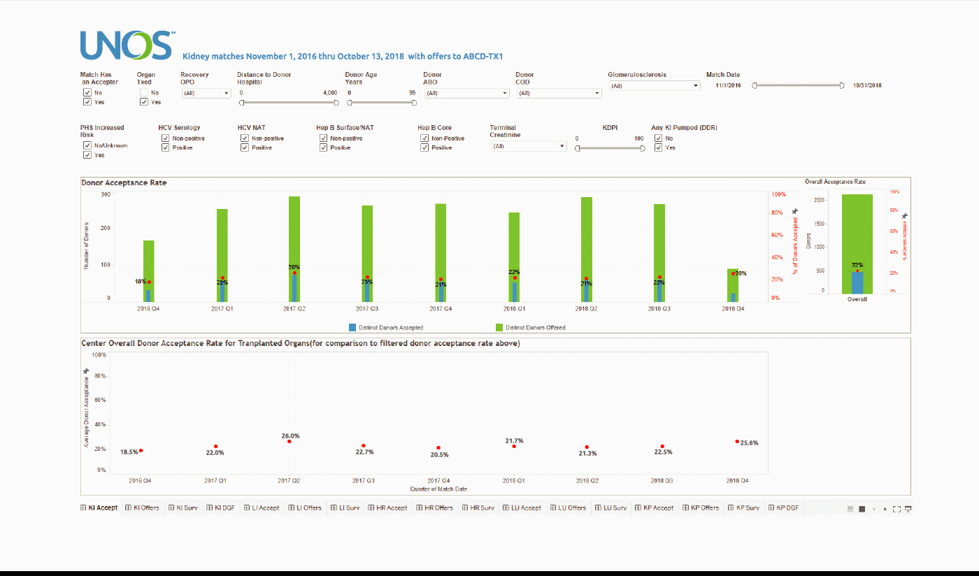
Task: Toggle Positive under HCV Serology
Action: tap(166, 147)
